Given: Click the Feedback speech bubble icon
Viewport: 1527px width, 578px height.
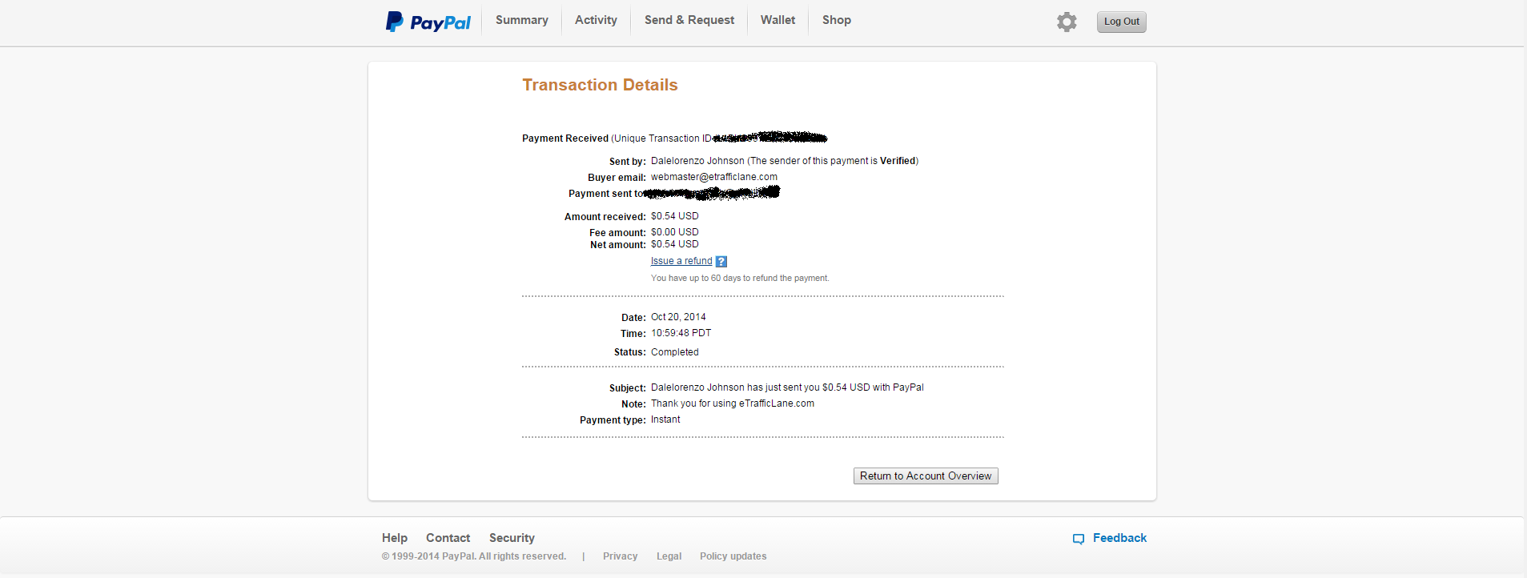Looking at the screenshot, I should coord(1079,539).
